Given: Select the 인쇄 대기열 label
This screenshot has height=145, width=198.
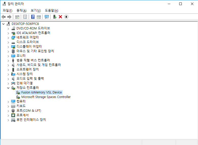Looking at the screenshot, I should pyautogui.click(x=25, y=83).
